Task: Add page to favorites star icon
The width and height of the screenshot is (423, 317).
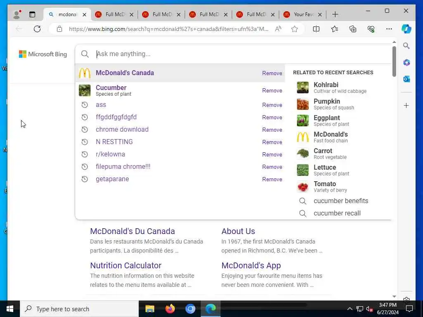Action: pos(294,29)
